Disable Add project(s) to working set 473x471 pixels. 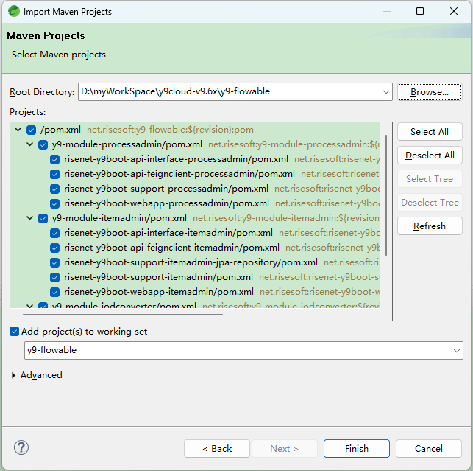tap(15, 332)
